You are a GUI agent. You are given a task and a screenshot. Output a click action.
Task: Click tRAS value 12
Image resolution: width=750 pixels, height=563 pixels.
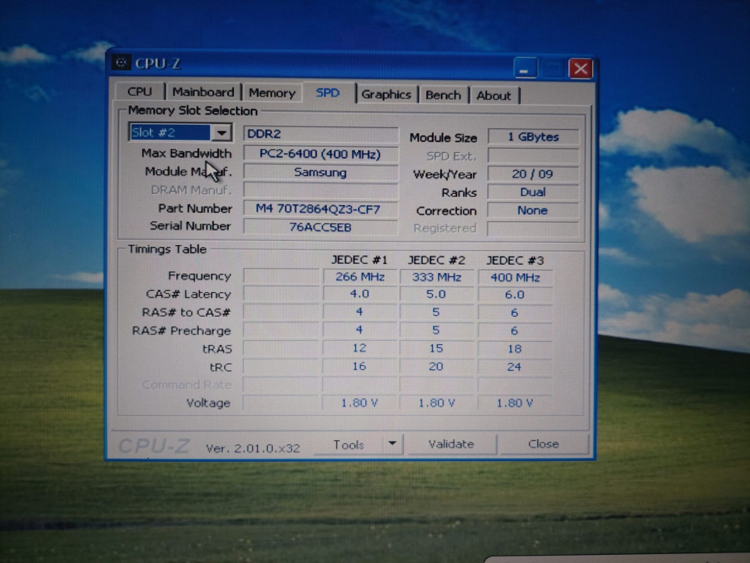pos(359,348)
